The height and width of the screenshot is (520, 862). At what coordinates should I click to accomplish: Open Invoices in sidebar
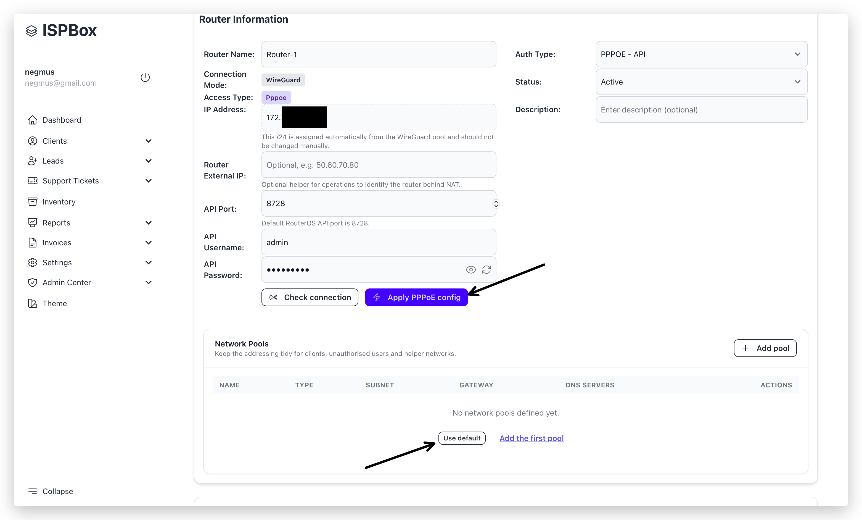point(57,243)
